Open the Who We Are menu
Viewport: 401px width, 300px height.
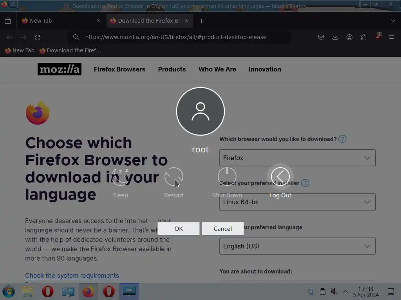[x=217, y=70]
